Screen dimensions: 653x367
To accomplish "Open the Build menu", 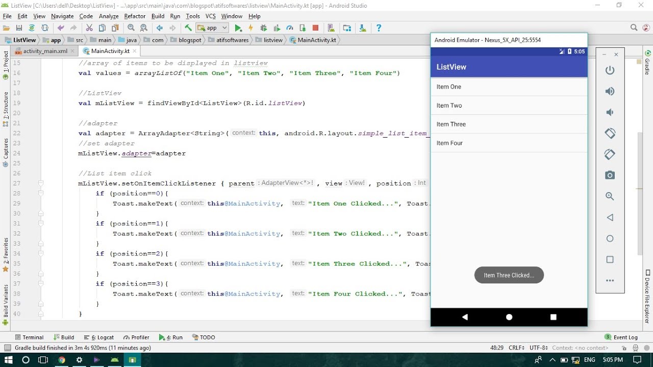I will click(x=158, y=16).
